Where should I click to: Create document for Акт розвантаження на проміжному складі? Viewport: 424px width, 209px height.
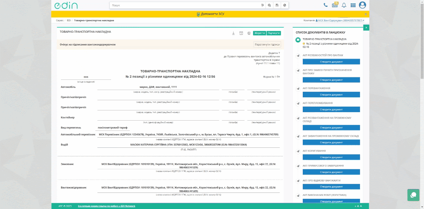point(331,128)
